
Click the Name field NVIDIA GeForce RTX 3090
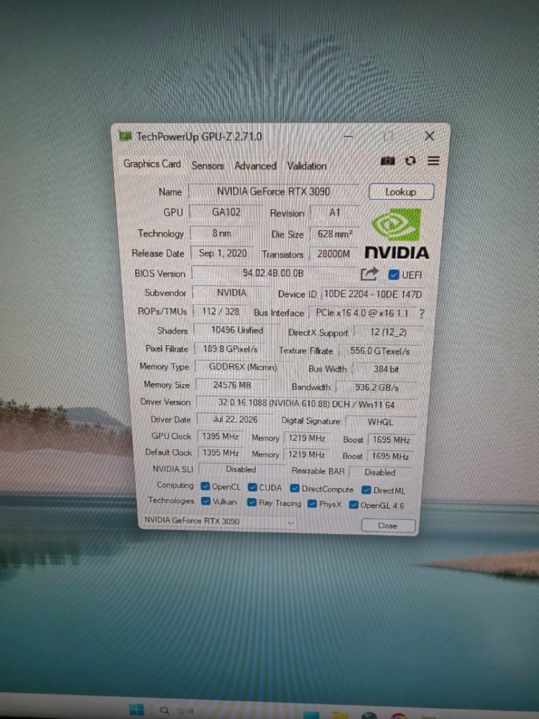(x=274, y=191)
